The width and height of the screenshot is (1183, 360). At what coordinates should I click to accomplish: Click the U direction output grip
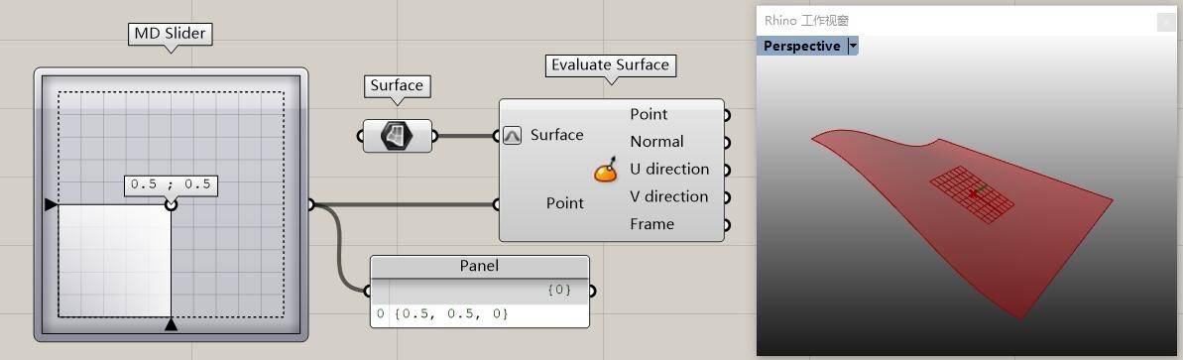point(727,171)
